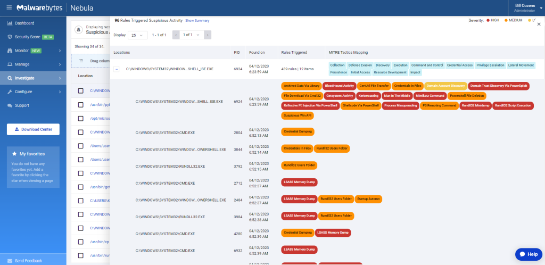Close the rules triggered panel

pyautogui.click(x=539, y=24)
